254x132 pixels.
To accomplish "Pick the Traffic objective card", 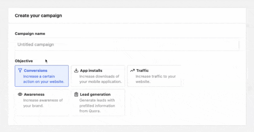I will point(154,76).
